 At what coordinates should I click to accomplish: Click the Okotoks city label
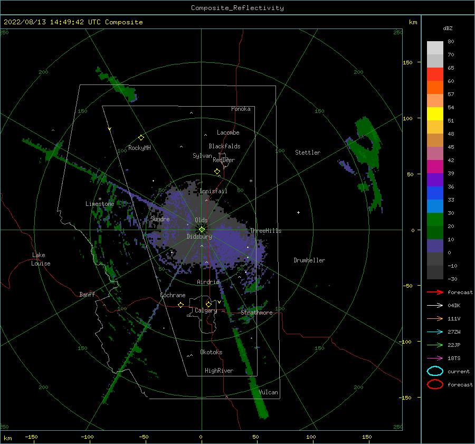coord(211,352)
